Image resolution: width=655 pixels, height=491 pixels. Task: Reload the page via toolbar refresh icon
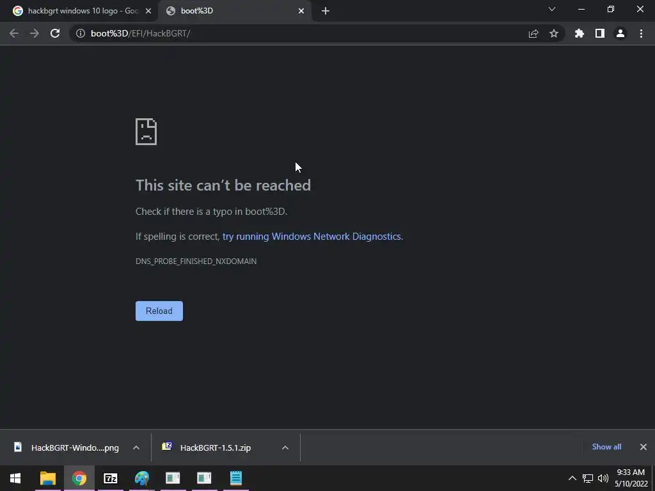point(55,33)
